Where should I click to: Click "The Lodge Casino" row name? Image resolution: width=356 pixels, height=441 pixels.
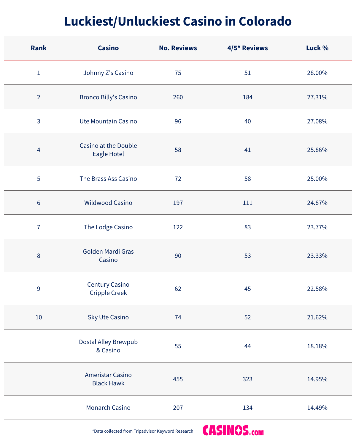108,227
